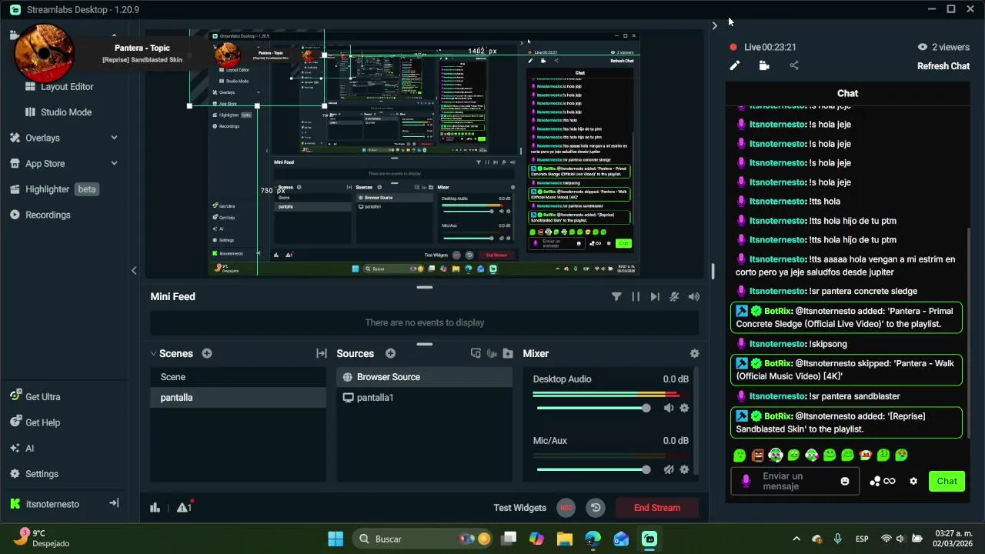The height and width of the screenshot is (554, 985).
Task: Open the scene transitions icon beside Scenes
Action: pos(322,353)
